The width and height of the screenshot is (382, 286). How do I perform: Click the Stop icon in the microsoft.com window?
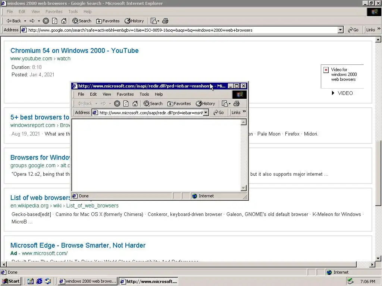click(117, 104)
